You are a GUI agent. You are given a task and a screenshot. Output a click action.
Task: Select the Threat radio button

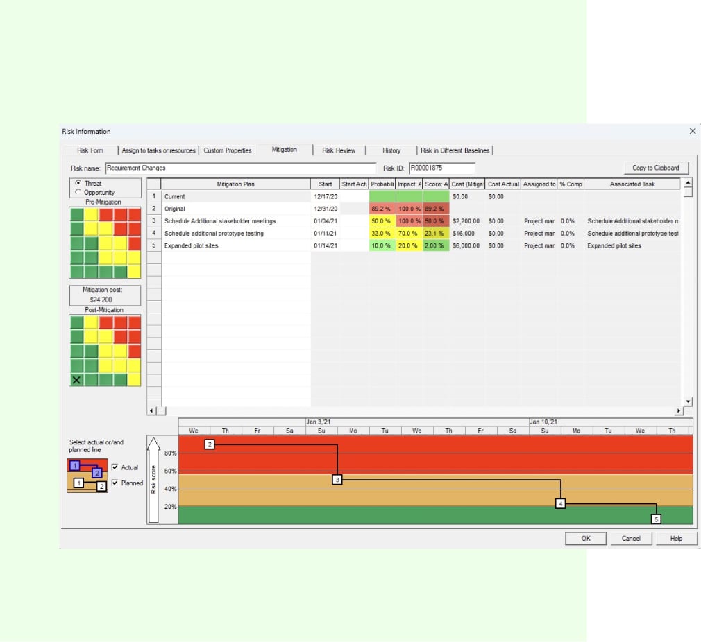[78, 184]
